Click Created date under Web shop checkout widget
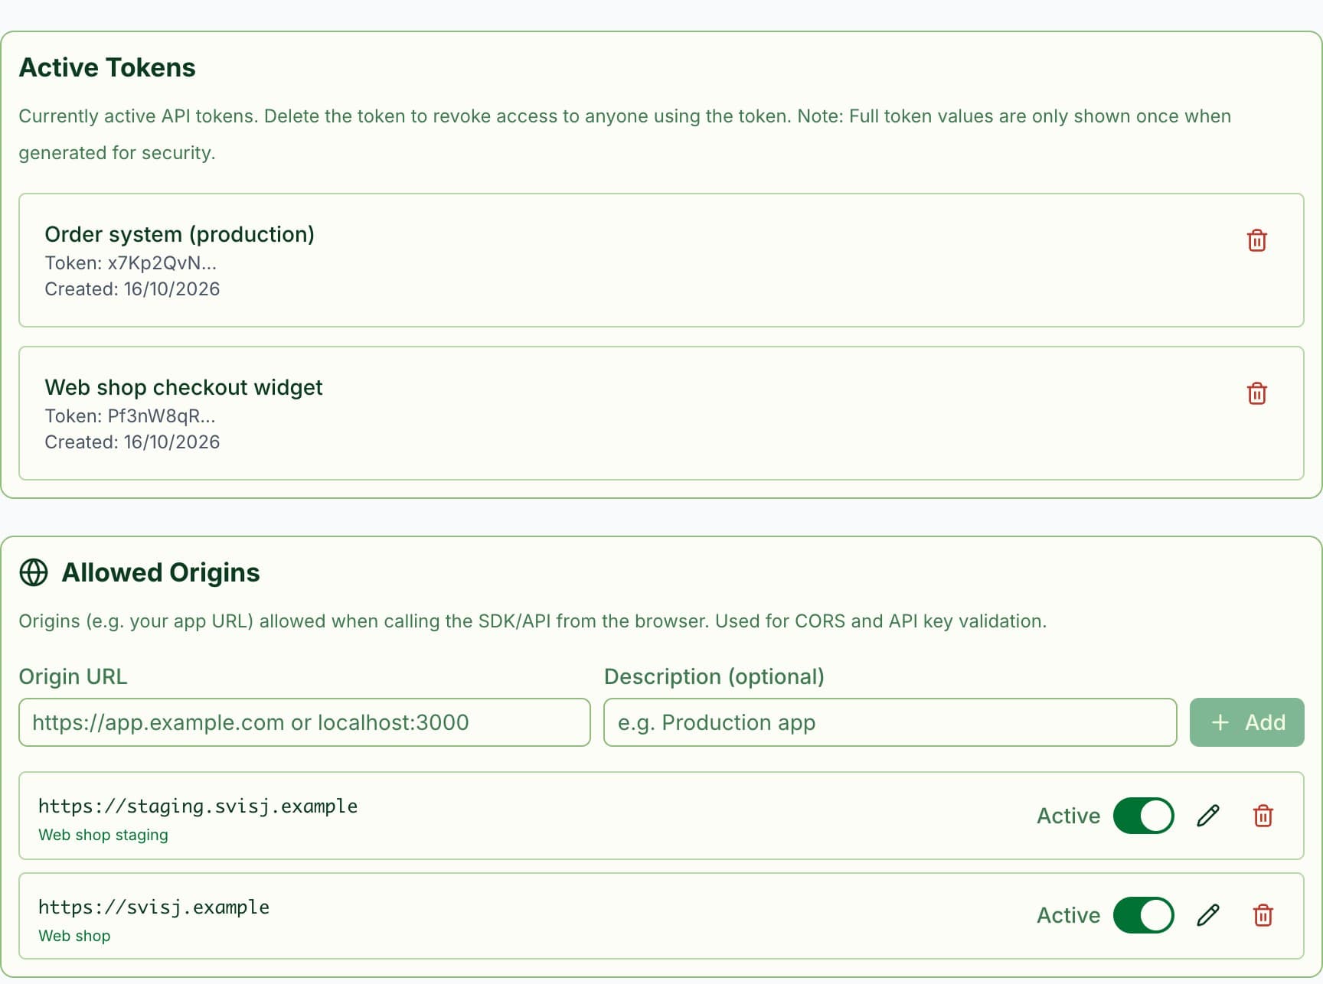This screenshot has width=1323, height=984. (x=132, y=442)
